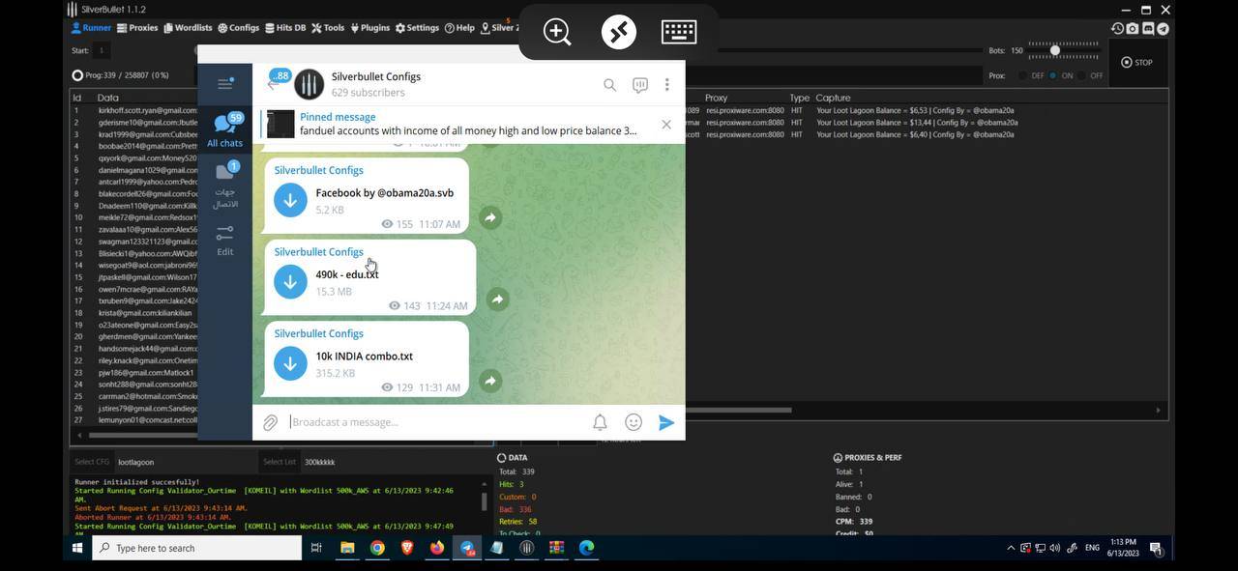Select the DEF proxy radio option
Screen dimensions: 1238x571
pyautogui.click(x=1023, y=75)
